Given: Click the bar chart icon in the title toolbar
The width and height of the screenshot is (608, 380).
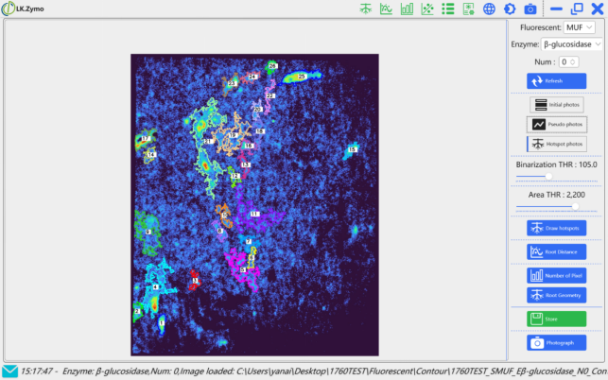Looking at the screenshot, I should [x=407, y=9].
